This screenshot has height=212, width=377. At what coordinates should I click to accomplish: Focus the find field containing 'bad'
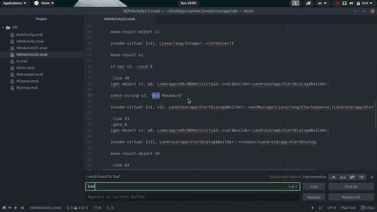pyautogui.click(x=193, y=187)
